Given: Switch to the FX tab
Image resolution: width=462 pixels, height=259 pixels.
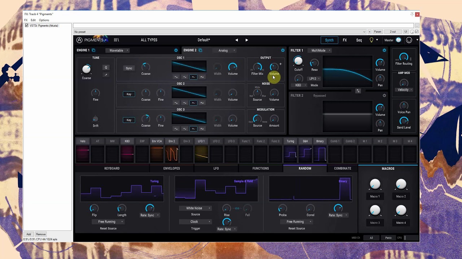Looking at the screenshot, I should pyautogui.click(x=345, y=40).
